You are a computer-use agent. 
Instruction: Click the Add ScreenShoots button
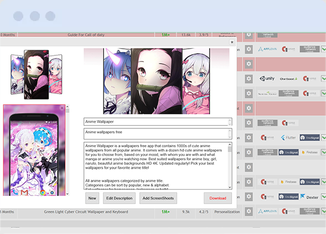coord(158,198)
